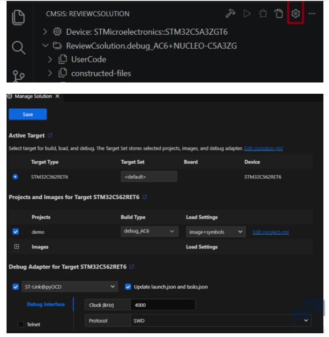The image size is (329, 337).
Task: Click the gear icon on Manage Solution tab
Action: click(x=10, y=96)
